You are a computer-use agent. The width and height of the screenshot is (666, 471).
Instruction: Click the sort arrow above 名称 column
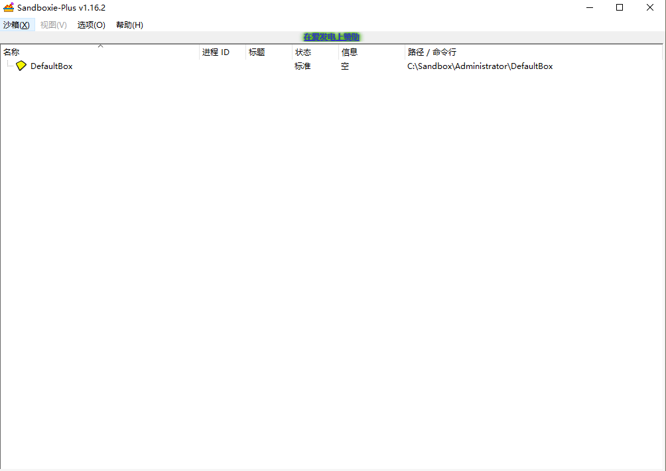[x=101, y=46]
